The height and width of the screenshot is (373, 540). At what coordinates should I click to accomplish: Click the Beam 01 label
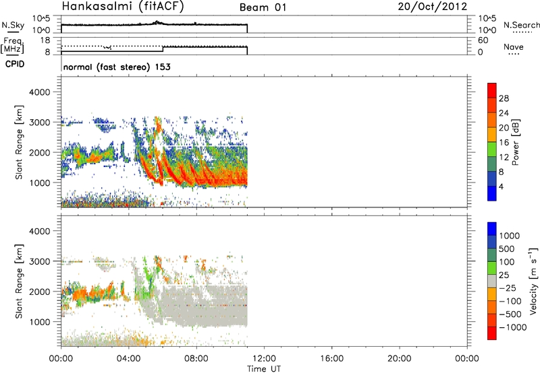(263, 7)
